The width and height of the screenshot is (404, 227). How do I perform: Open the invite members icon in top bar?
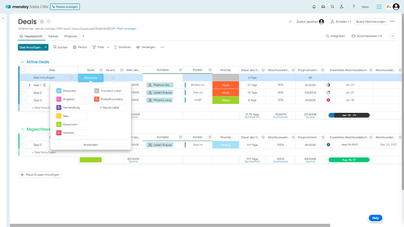(342, 7)
